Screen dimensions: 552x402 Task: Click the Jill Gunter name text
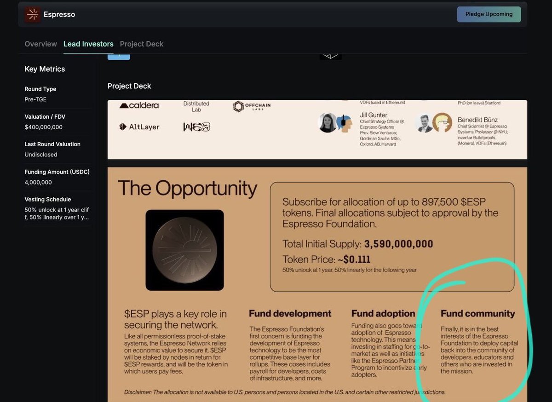374,115
